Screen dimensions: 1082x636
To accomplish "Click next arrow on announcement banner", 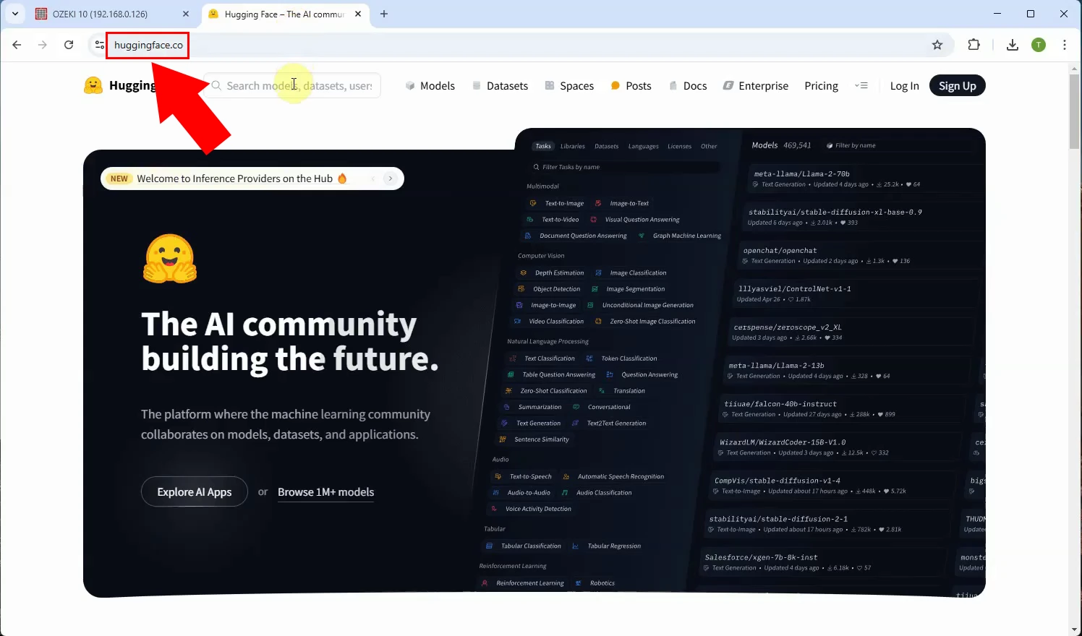I will pos(391,179).
